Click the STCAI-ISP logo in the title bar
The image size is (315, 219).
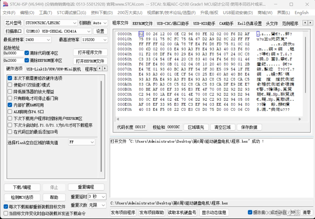click(6, 4)
